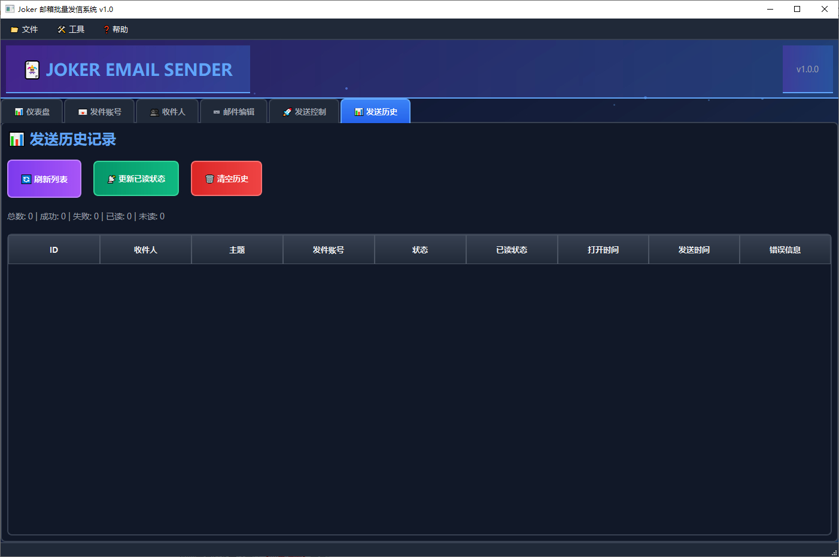Click the rocket icon on 发送控制 tab
The width and height of the screenshot is (839, 557).
(x=287, y=112)
